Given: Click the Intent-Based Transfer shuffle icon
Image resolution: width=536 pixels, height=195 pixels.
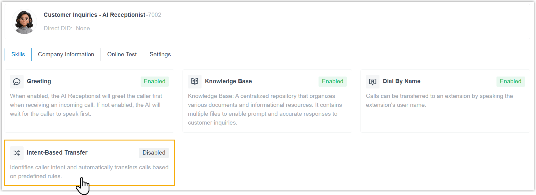Looking at the screenshot, I should [17, 153].
